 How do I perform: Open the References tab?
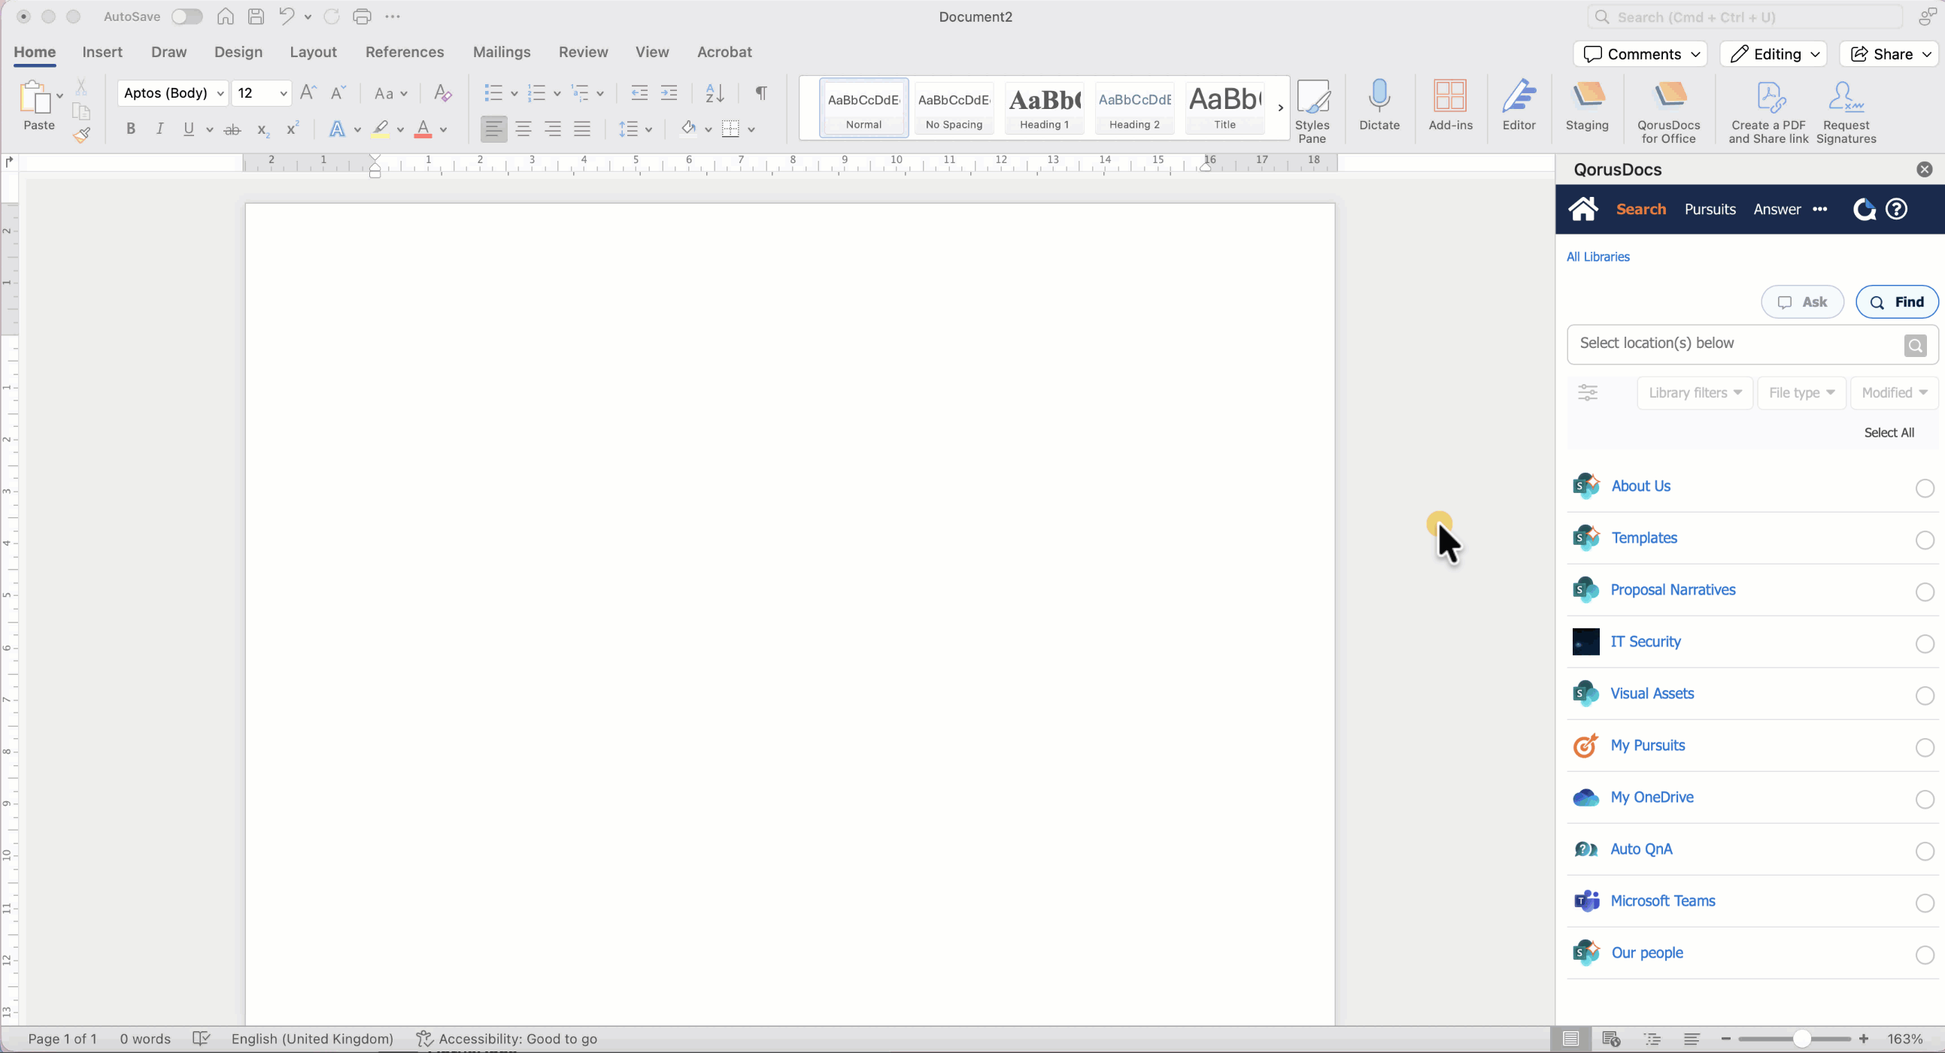click(x=405, y=52)
